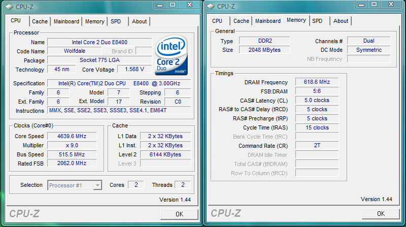Maximize the left CPU-Z window
406x227 pixels.
[173, 5]
